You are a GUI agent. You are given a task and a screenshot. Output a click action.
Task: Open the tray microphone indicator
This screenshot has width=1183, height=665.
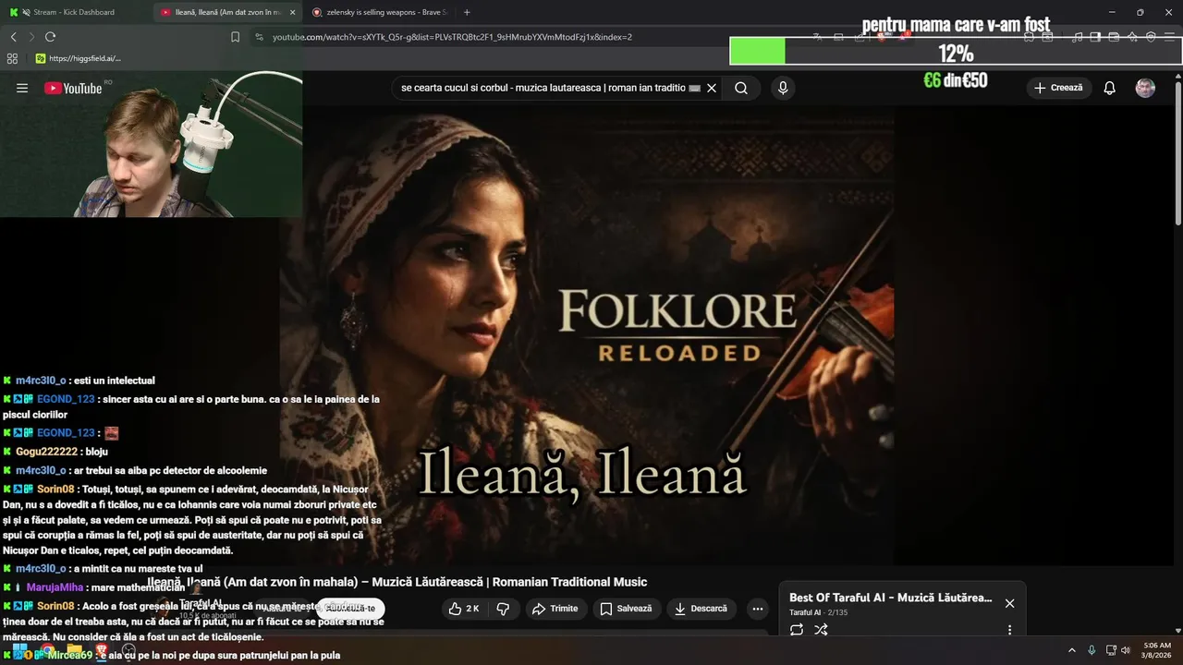point(1092,650)
